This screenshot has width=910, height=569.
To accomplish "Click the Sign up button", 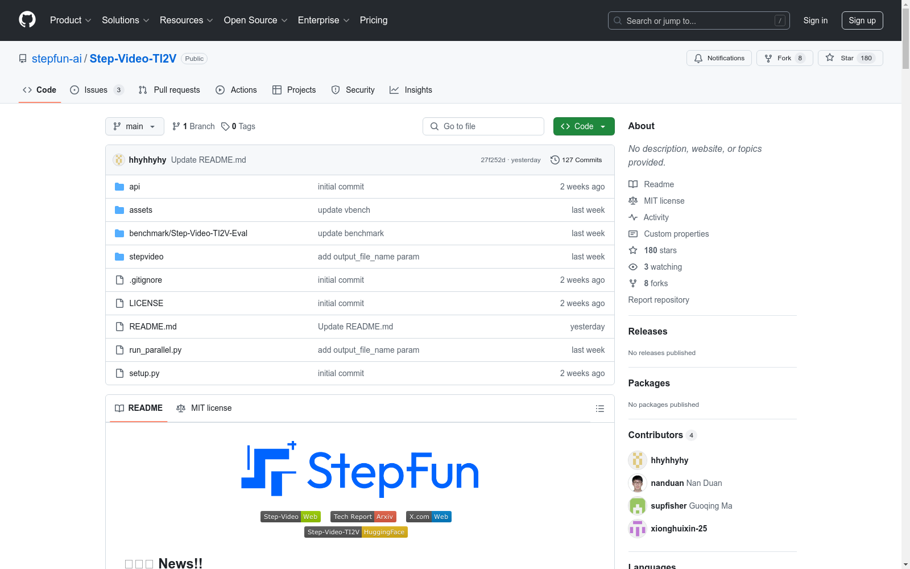I will (862, 20).
